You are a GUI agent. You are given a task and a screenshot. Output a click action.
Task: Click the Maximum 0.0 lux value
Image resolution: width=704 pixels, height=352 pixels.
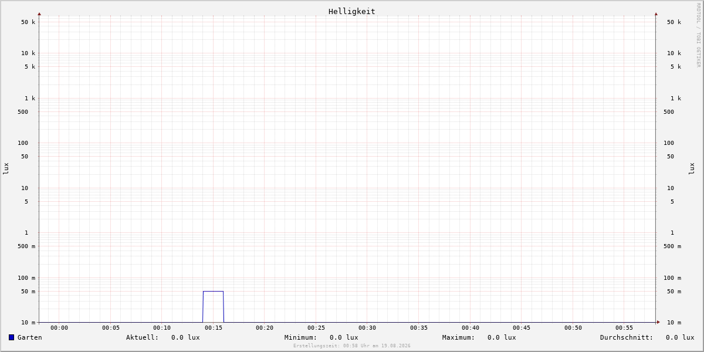tap(502, 337)
